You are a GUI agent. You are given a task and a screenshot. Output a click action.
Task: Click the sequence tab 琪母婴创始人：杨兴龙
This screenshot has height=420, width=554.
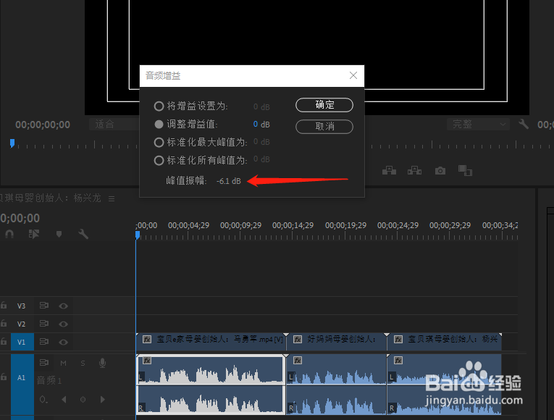51,198
